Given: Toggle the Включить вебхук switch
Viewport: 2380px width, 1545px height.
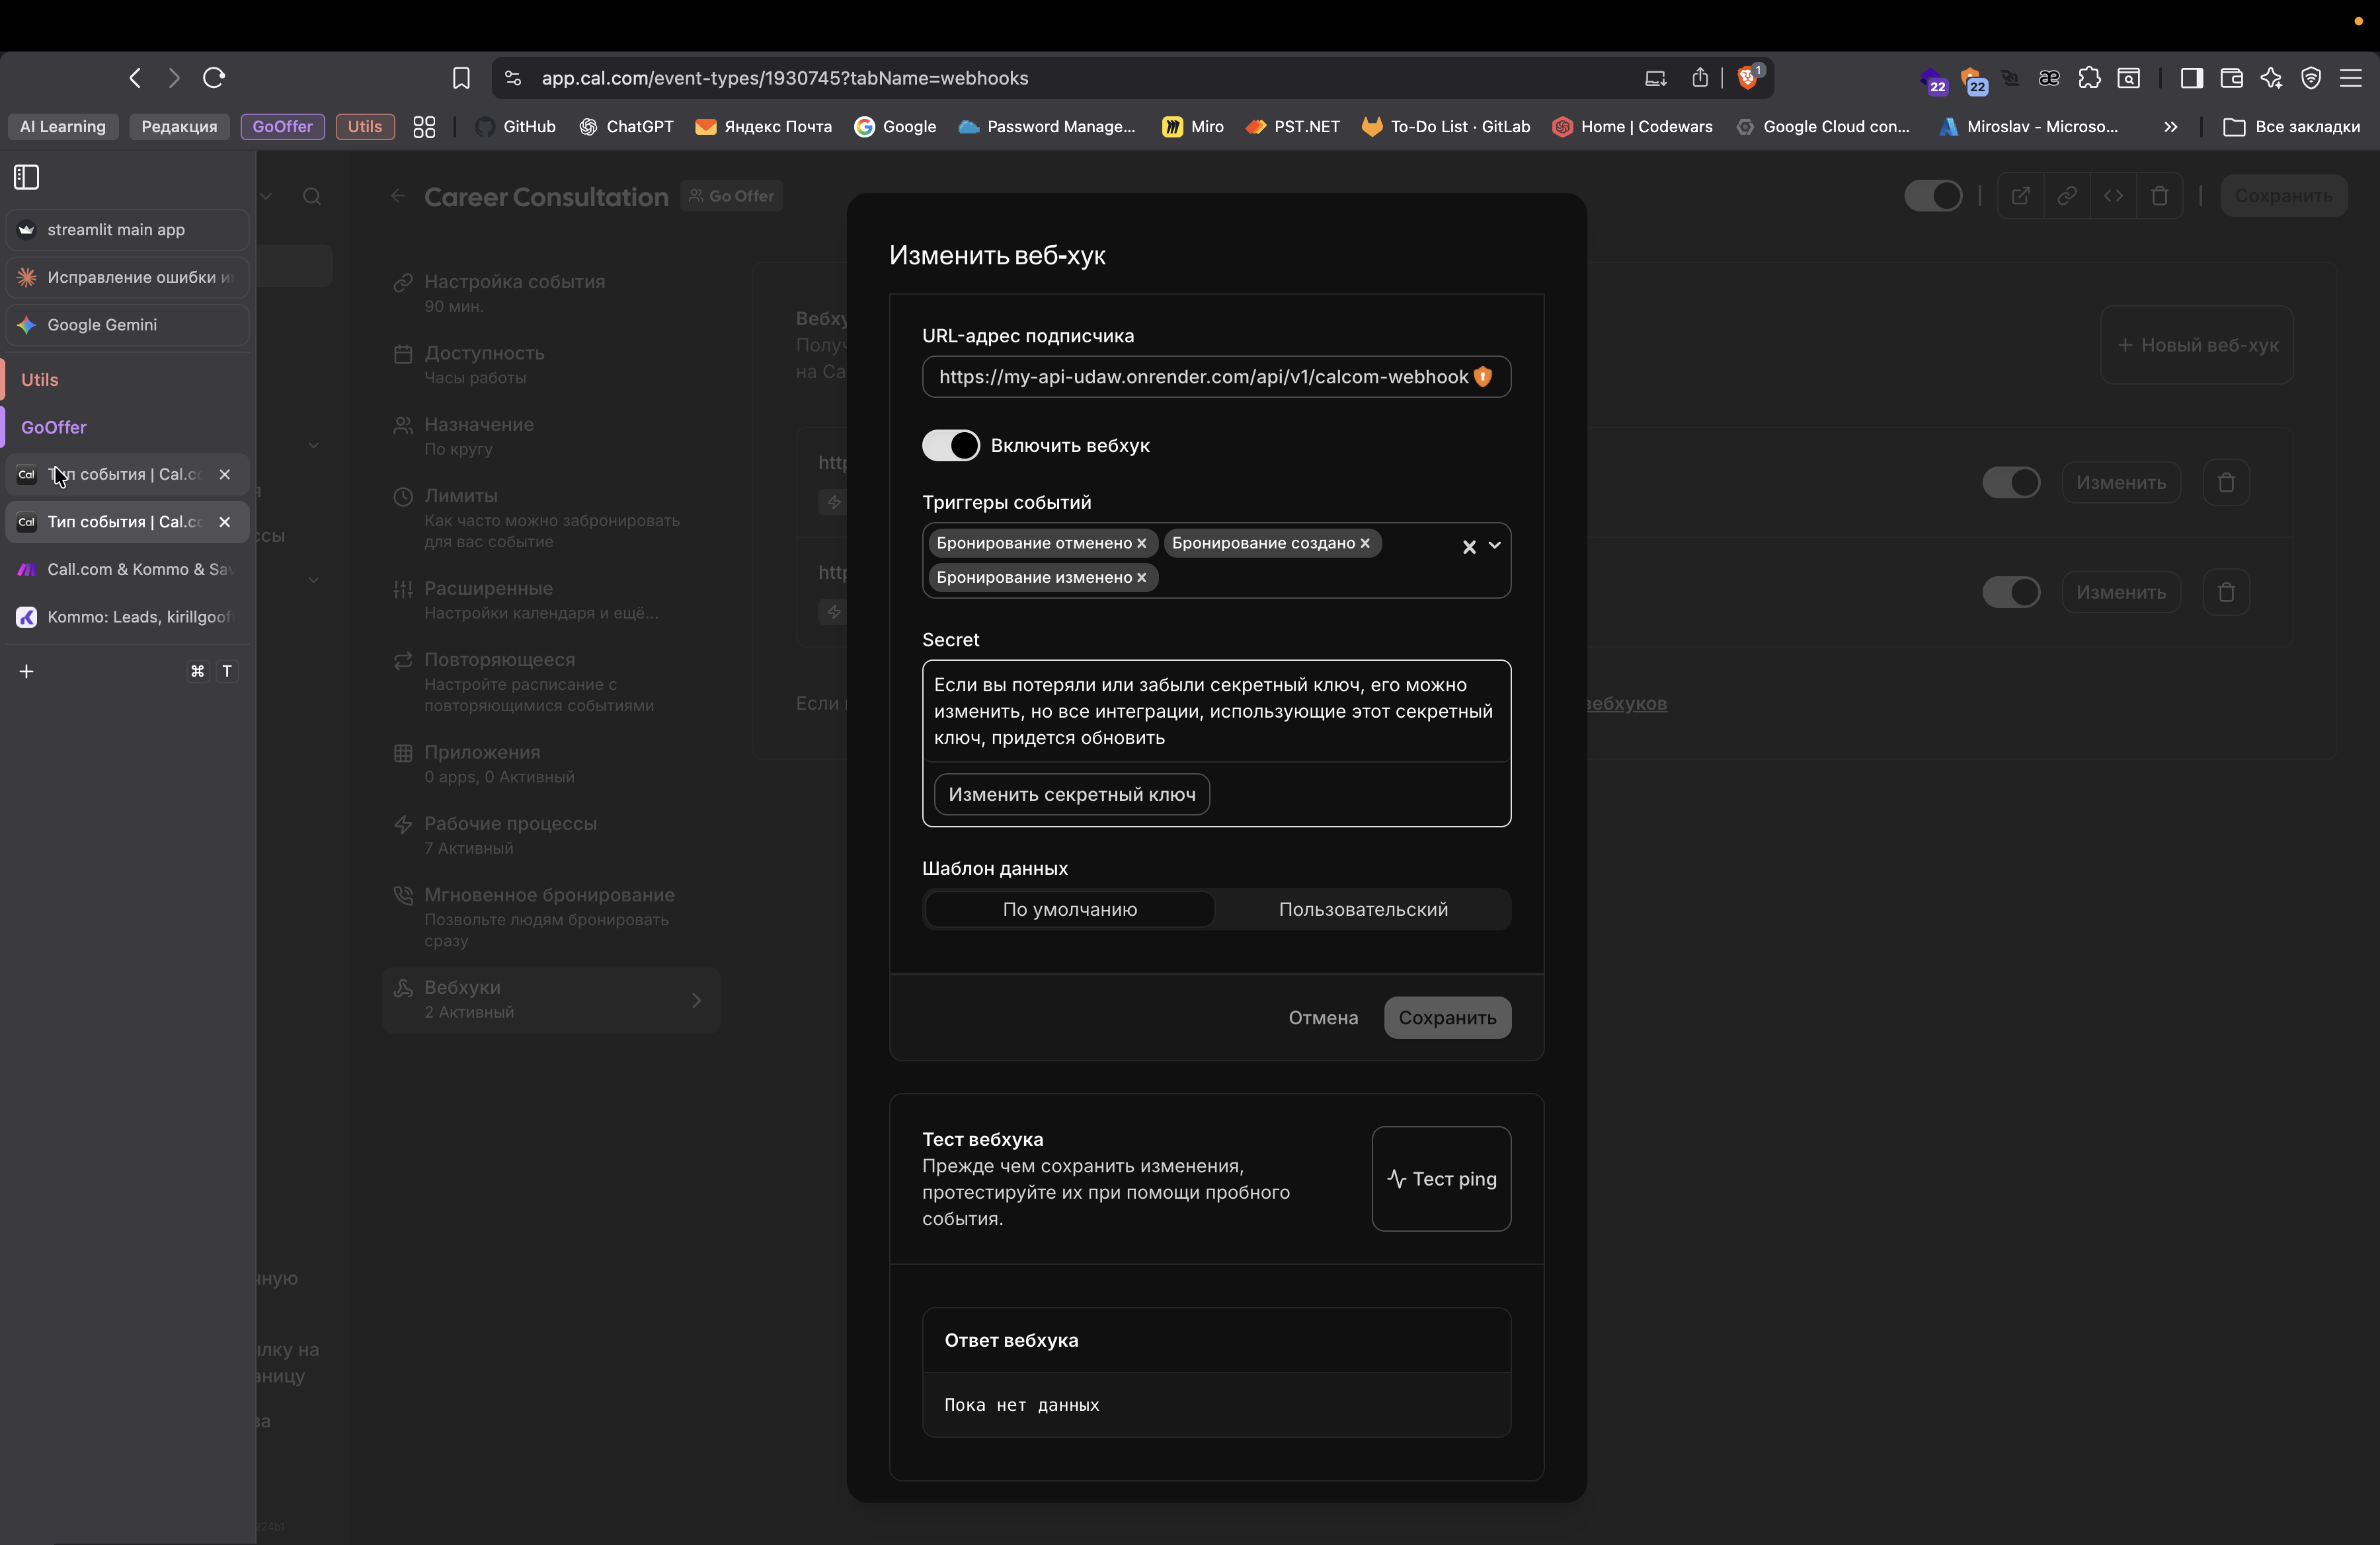Looking at the screenshot, I should (x=950, y=445).
